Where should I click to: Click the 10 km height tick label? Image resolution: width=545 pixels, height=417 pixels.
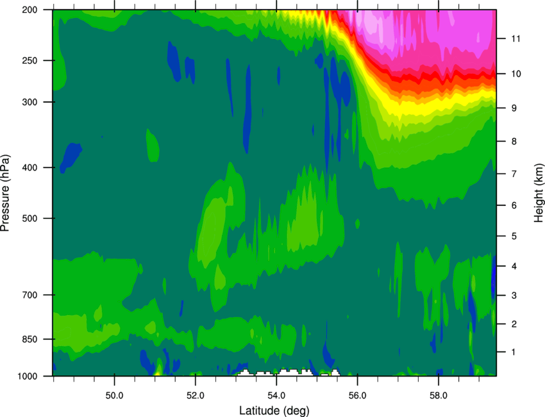[516, 74]
